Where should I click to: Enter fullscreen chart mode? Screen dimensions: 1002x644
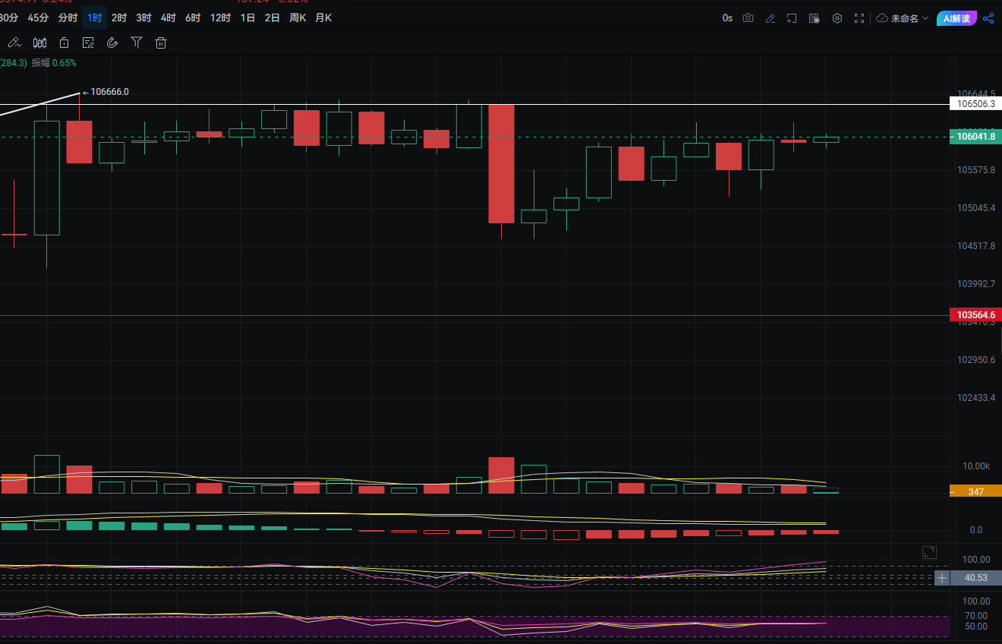(x=859, y=18)
